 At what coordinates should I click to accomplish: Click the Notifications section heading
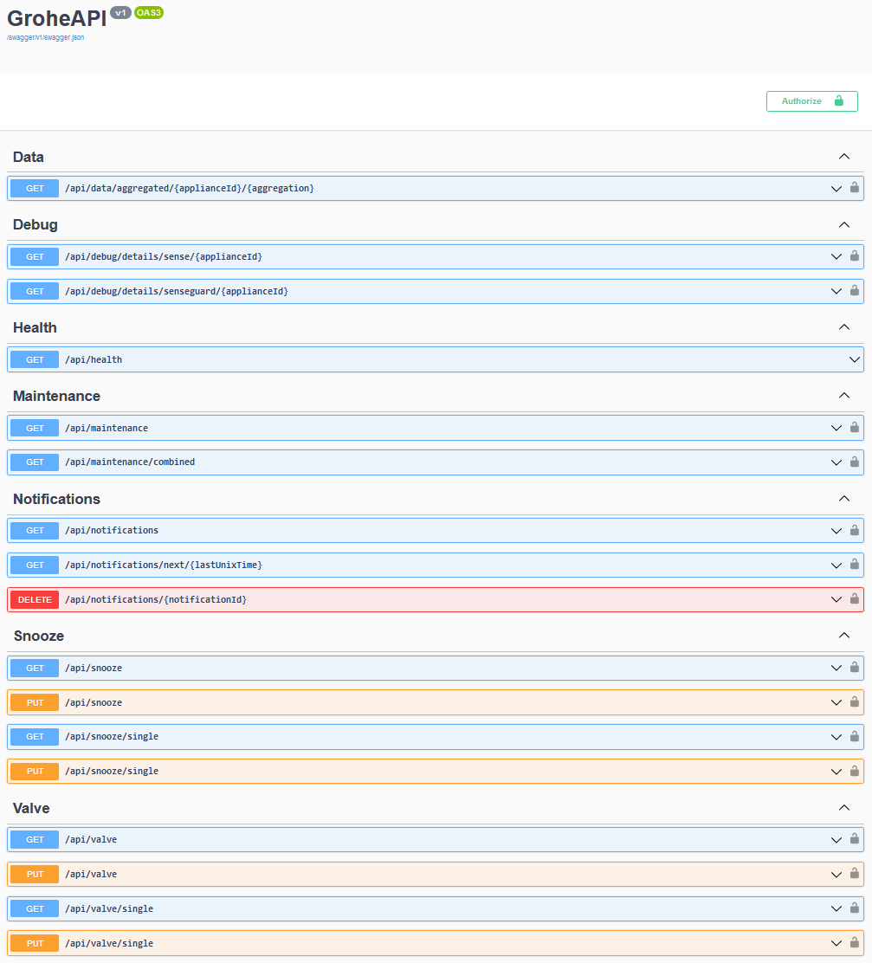[x=56, y=500]
